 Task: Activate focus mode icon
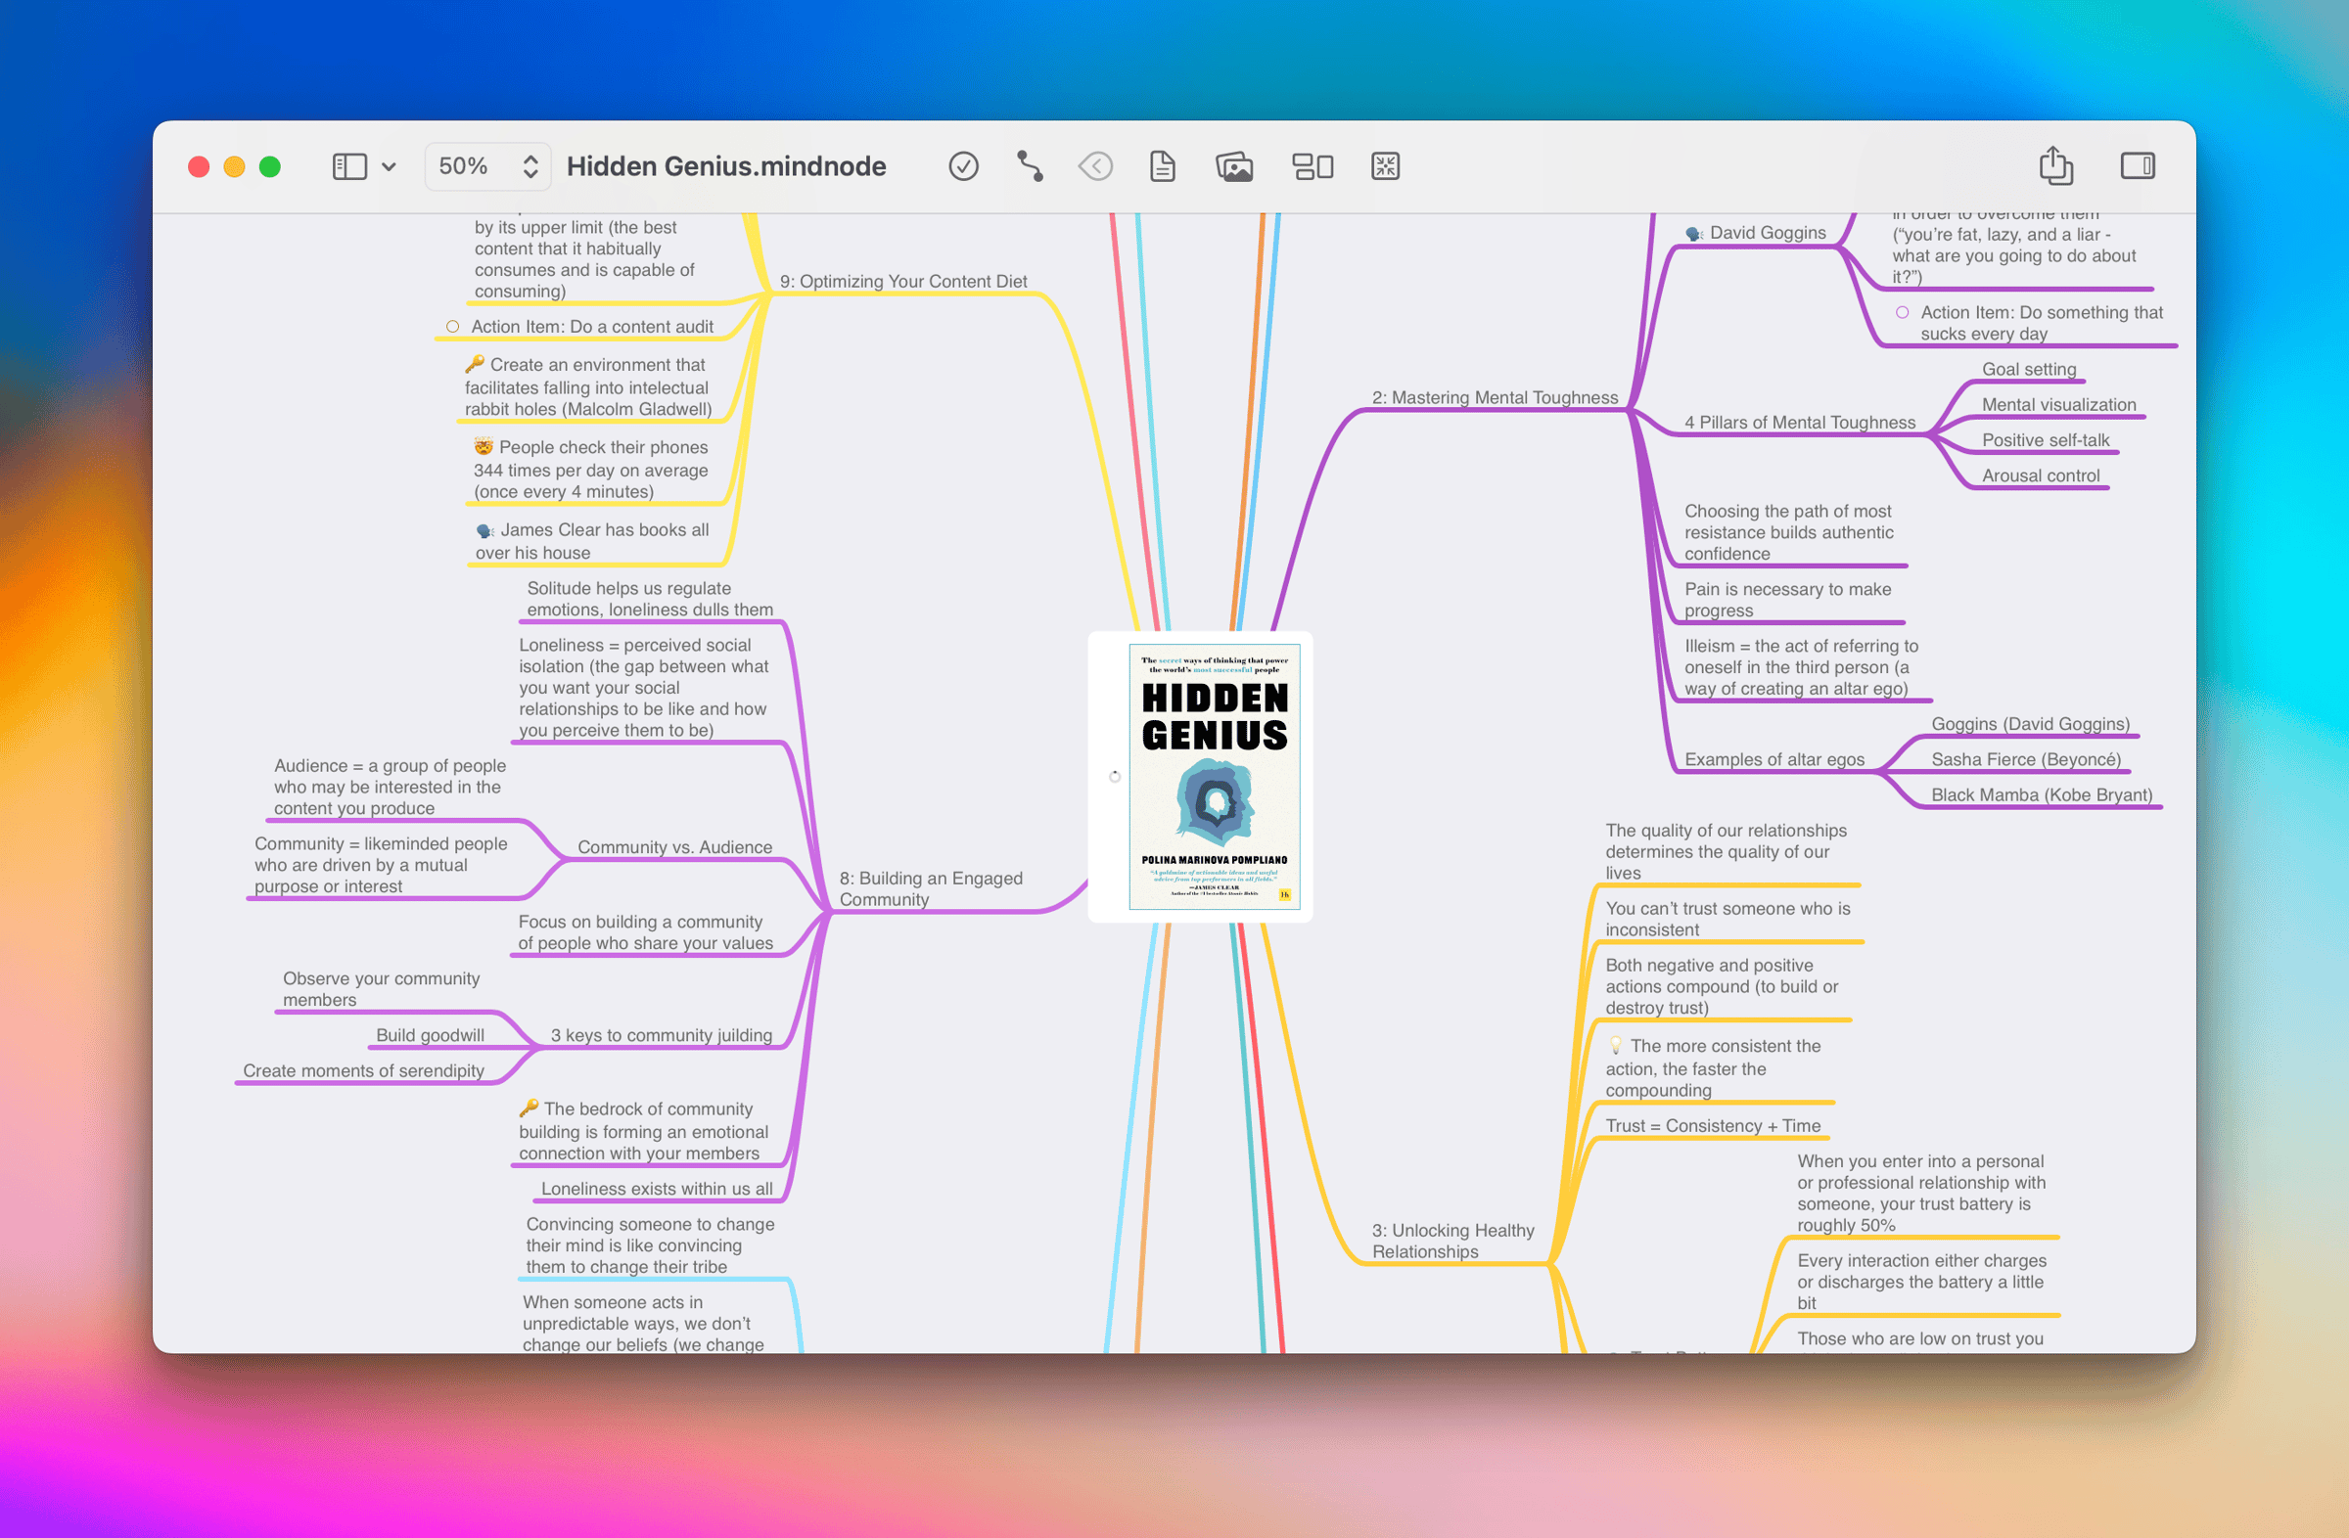[1386, 165]
